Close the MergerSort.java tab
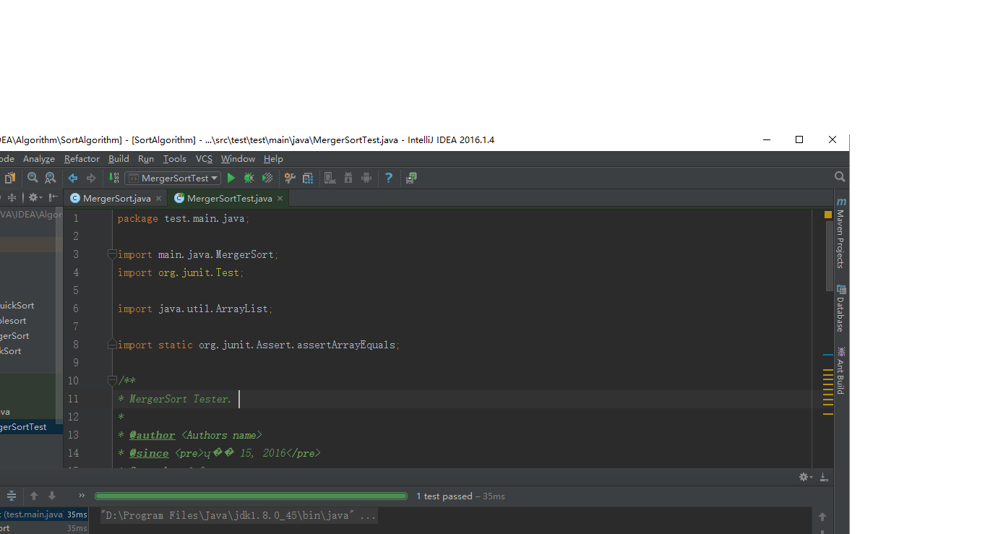This screenshot has height=534, width=985. click(x=159, y=198)
